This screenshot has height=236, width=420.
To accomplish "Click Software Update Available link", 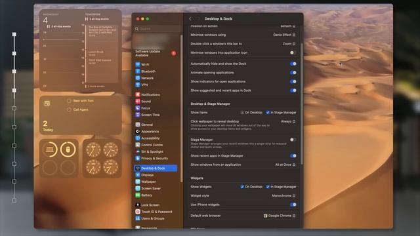I will click(148, 53).
